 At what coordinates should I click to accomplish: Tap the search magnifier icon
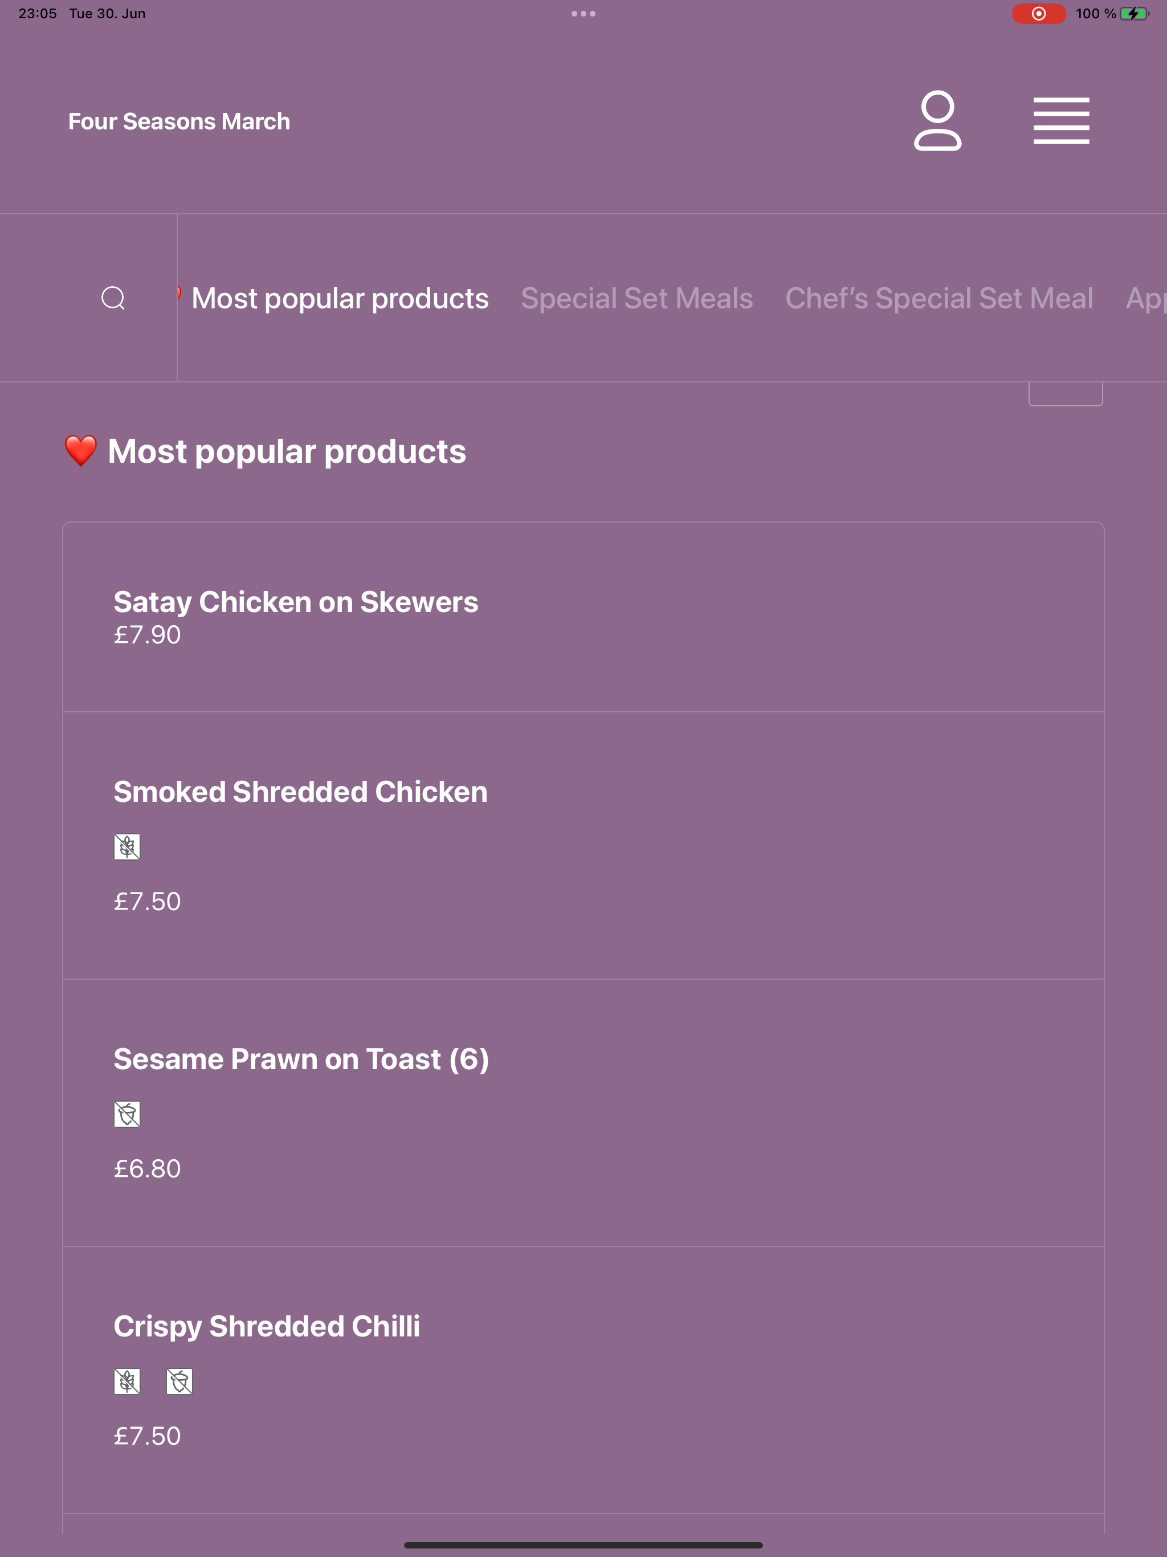[x=113, y=297]
